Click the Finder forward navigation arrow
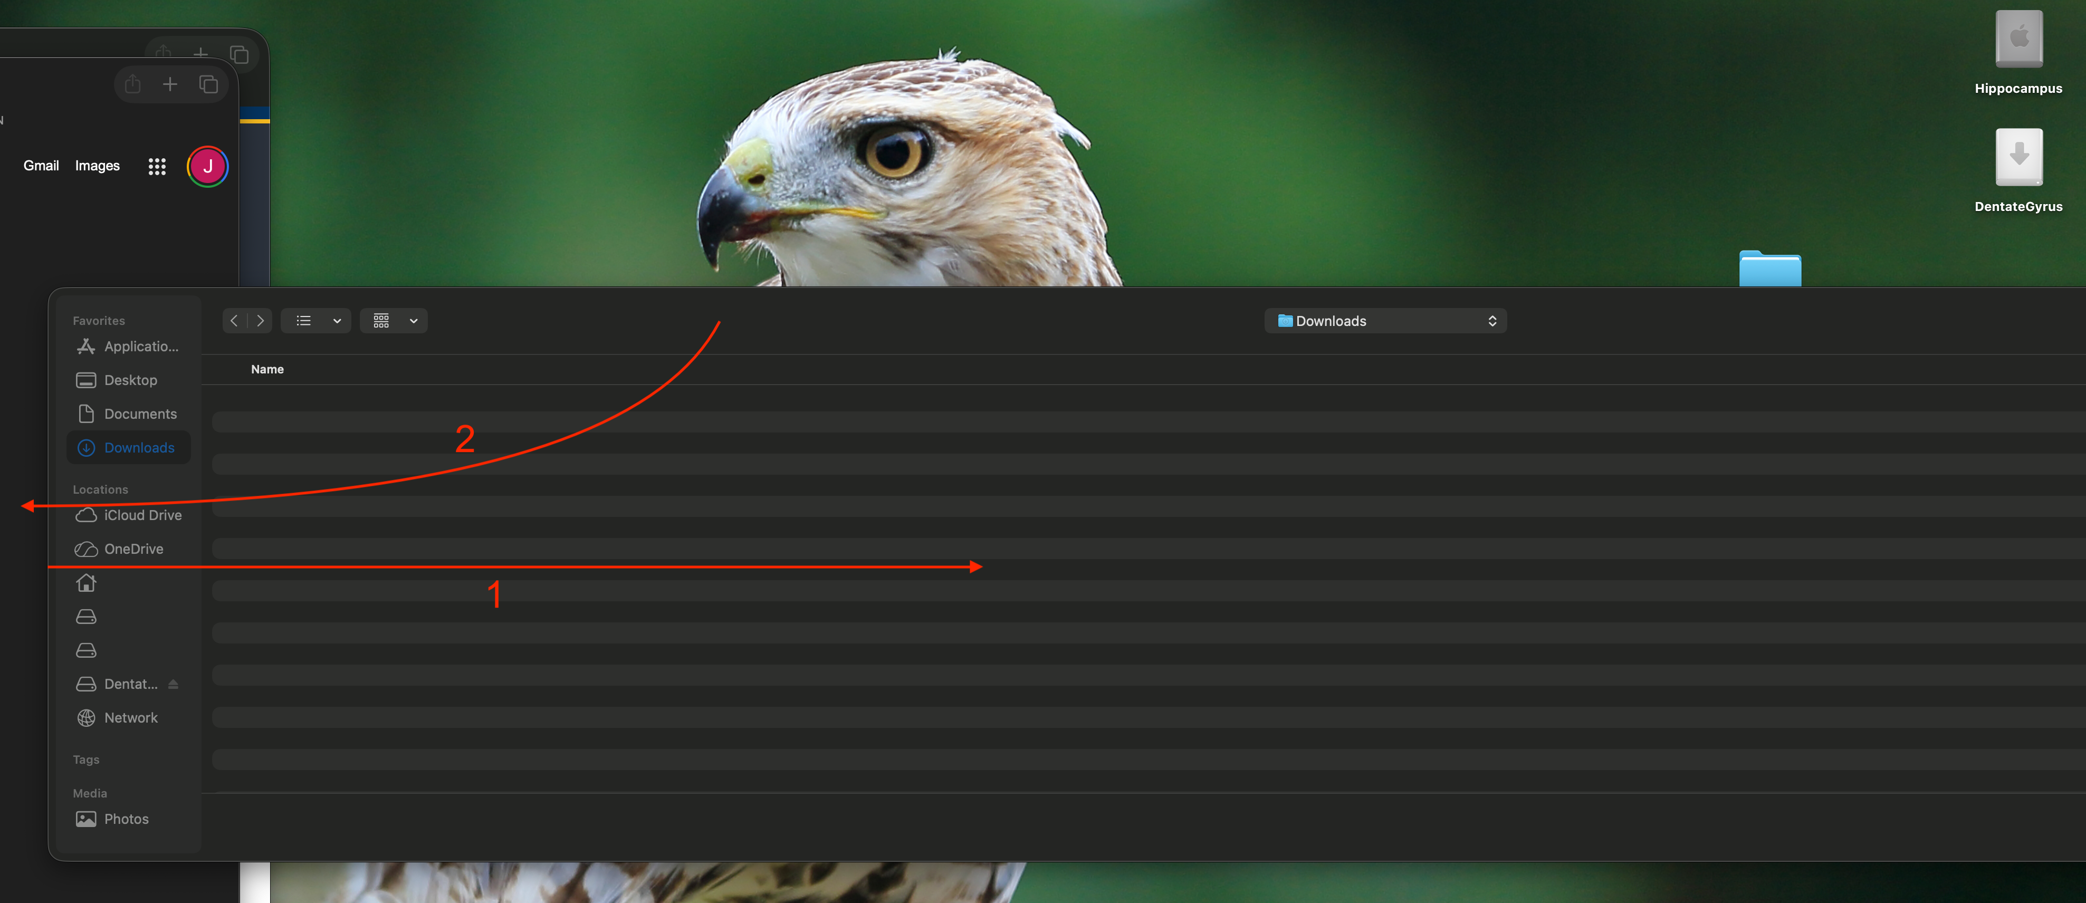This screenshot has width=2086, height=903. click(260, 321)
